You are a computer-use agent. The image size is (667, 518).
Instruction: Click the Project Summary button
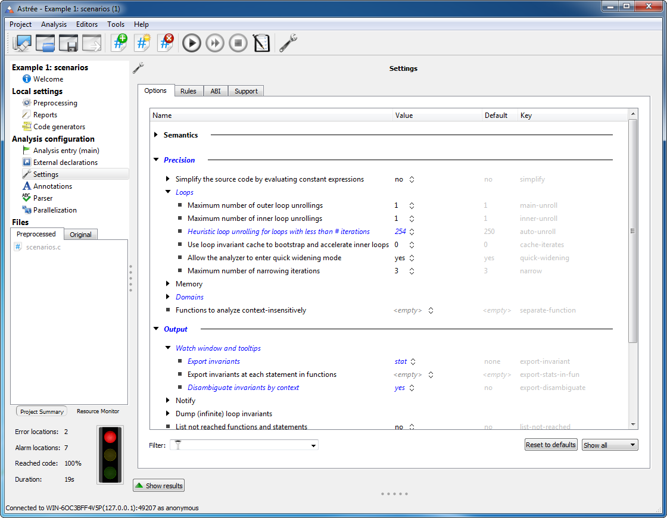click(42, 411)
